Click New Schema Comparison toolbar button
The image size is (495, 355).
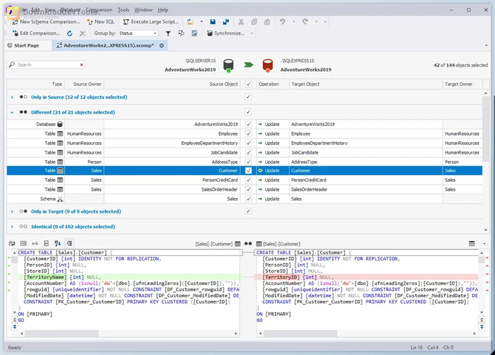pyautogui.click(x=46, y=22)
